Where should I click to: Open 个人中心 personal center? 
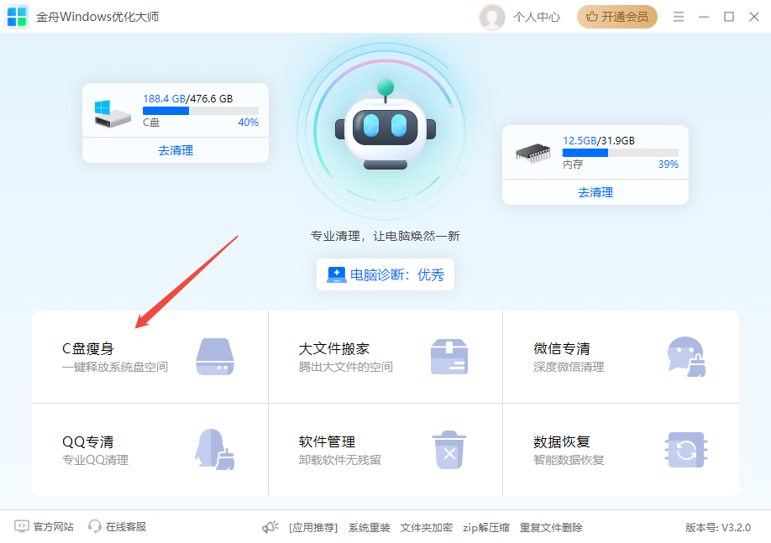(x=537, y=17)
